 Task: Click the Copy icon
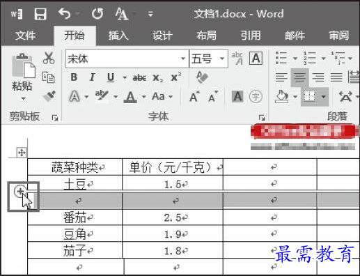pyautogui.click(x=48, y=77)
